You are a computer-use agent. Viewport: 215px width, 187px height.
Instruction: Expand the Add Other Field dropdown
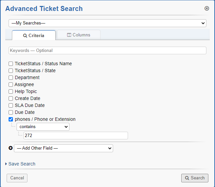click(64, 148)
